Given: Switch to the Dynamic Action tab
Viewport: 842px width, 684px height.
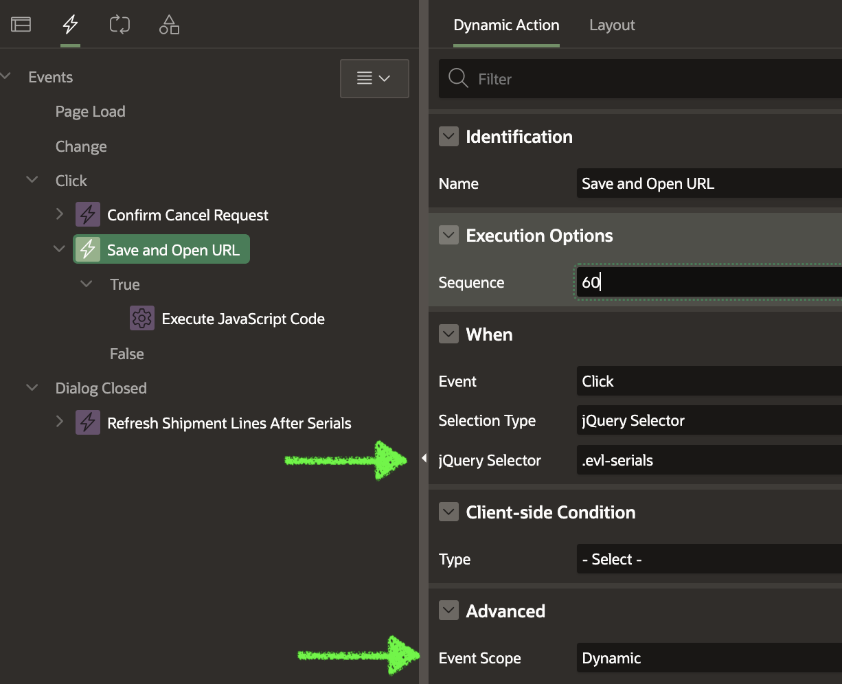Looking at the screenshot, I should click(x=507, y=25).
